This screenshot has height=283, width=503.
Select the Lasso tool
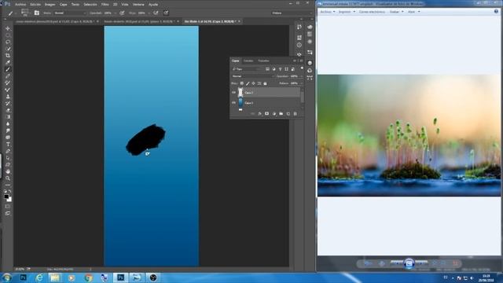coord(8,42)
